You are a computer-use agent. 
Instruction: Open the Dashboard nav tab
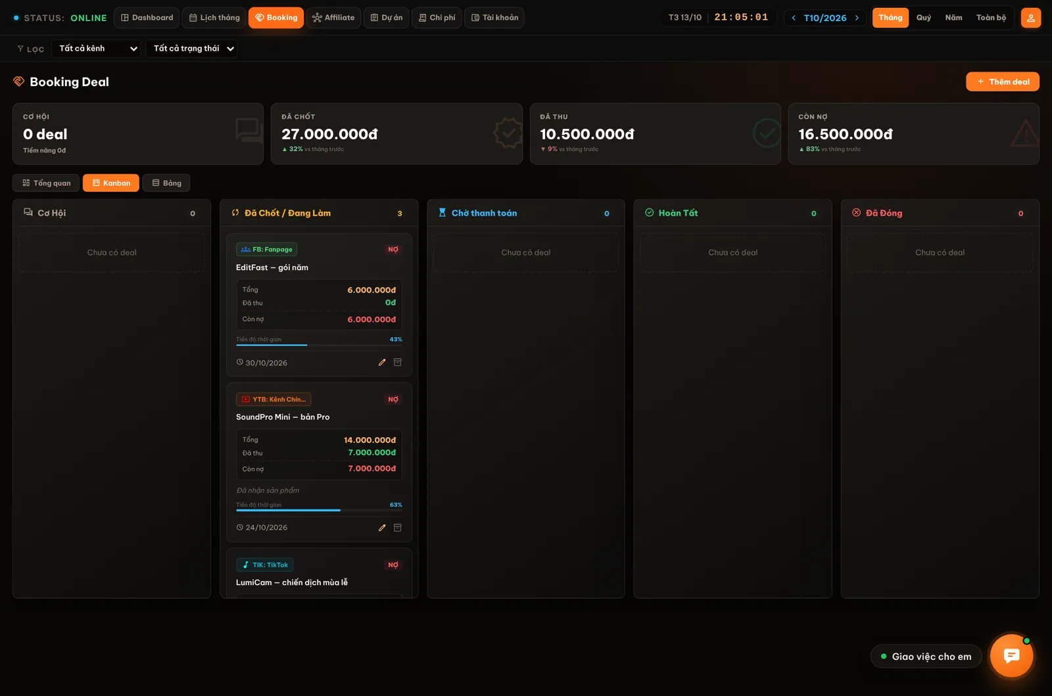(147, 18)
